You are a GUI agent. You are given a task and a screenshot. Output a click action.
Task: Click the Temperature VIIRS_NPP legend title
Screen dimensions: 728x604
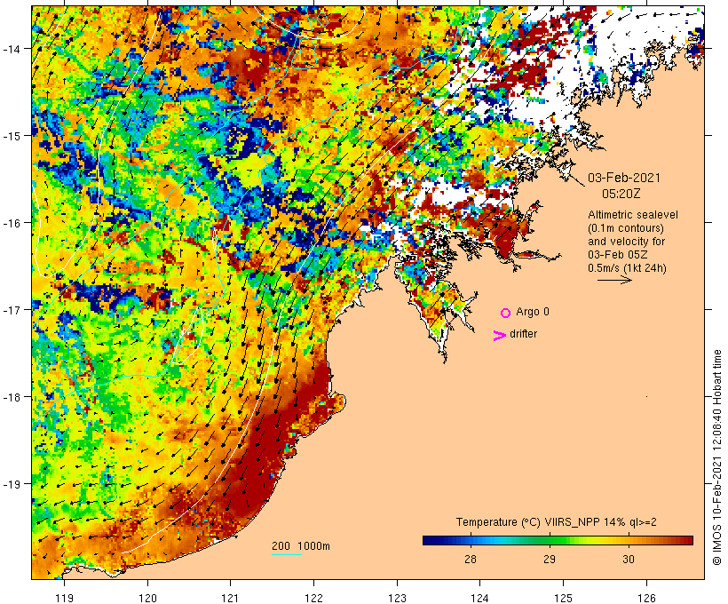[x=557, y=521]
